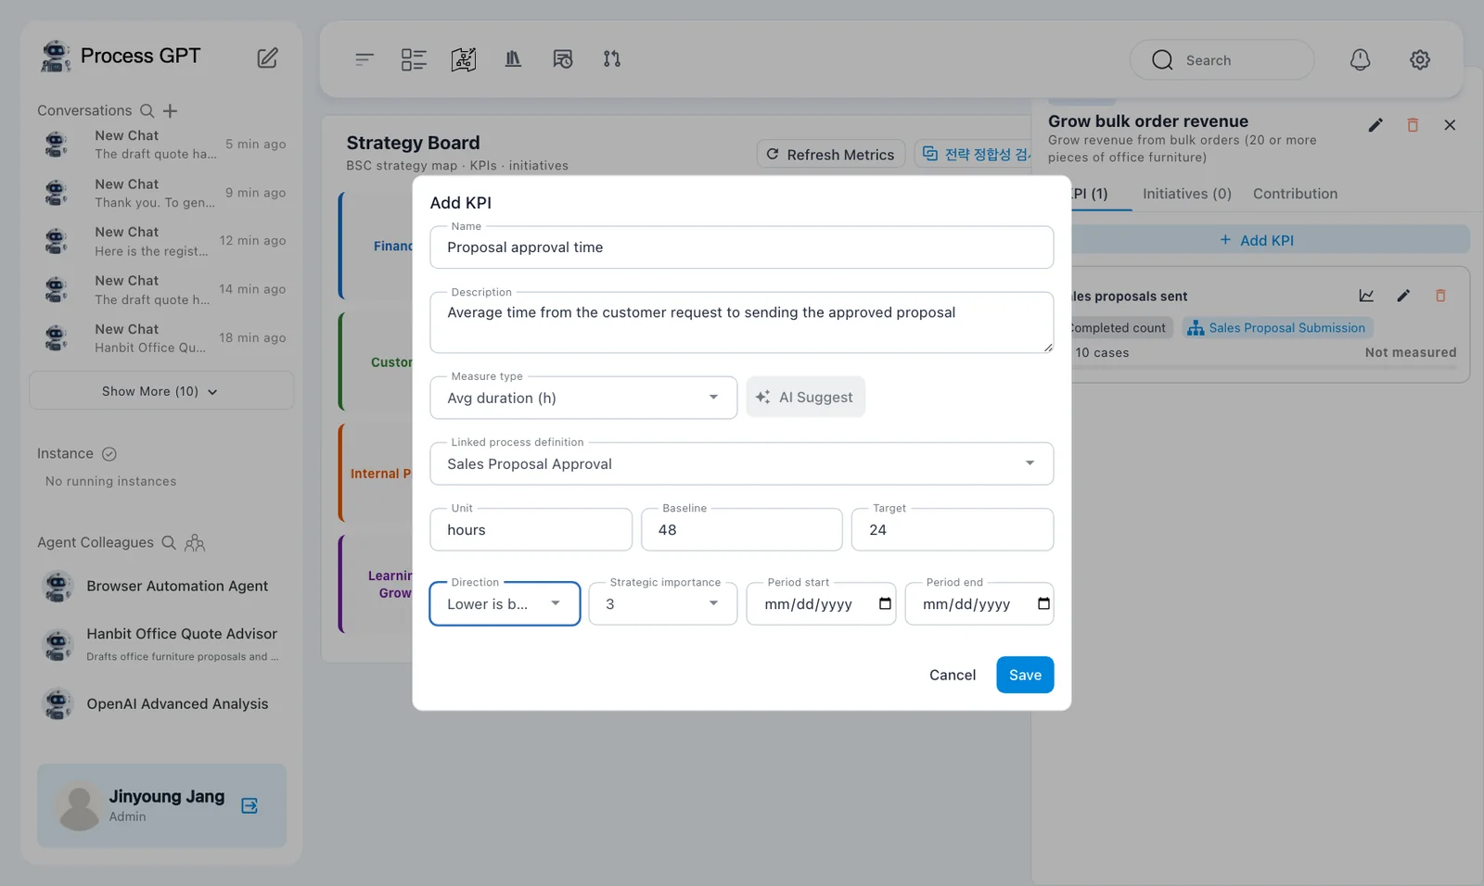Delete the sales proposals sent KPI

pyautogui.click(x=1440, y=296)
